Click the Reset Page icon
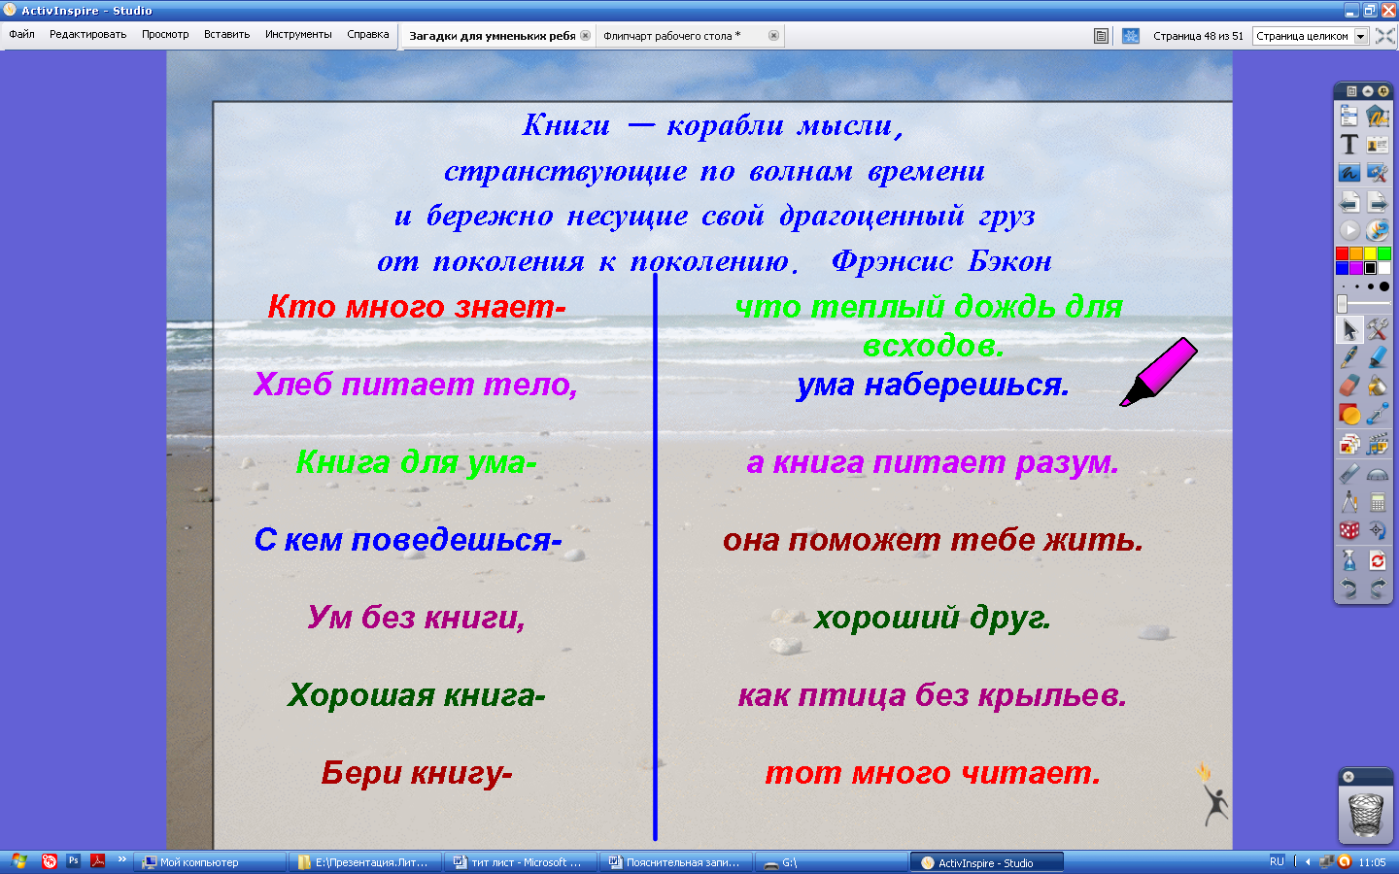Screen dimensions: 1399x874 pyautogui.click(x=1378, y=560)
